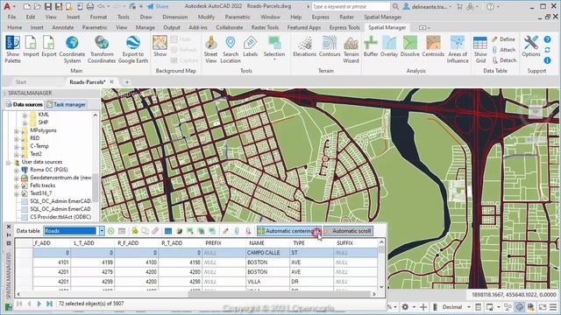Click the NAME column header
Image resolution: width=561 pixels, height=315 pixels.
coord(266,243)
